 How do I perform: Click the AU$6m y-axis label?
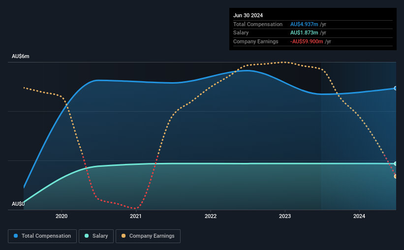pos(21,57)
